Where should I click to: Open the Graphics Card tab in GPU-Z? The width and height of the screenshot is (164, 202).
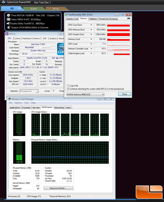pyautogui.click(x=72, y=19)
